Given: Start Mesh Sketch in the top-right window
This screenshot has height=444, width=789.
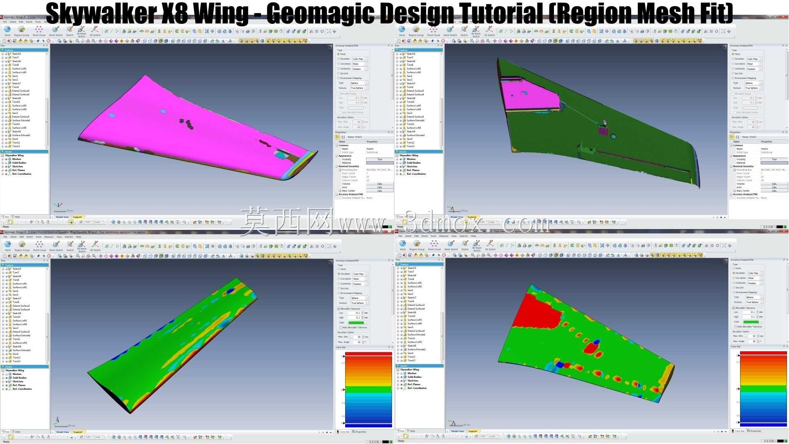Looking at the screenshot, I should click(x=450, y=31).
